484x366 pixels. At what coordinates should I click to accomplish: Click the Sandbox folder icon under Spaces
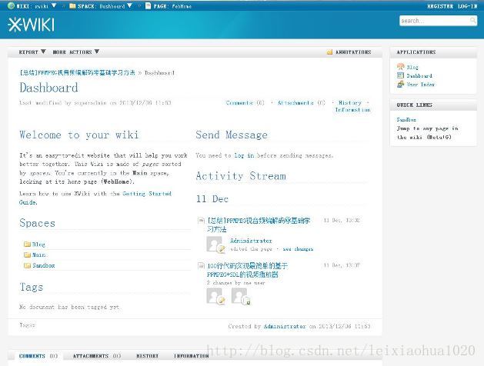27,265
